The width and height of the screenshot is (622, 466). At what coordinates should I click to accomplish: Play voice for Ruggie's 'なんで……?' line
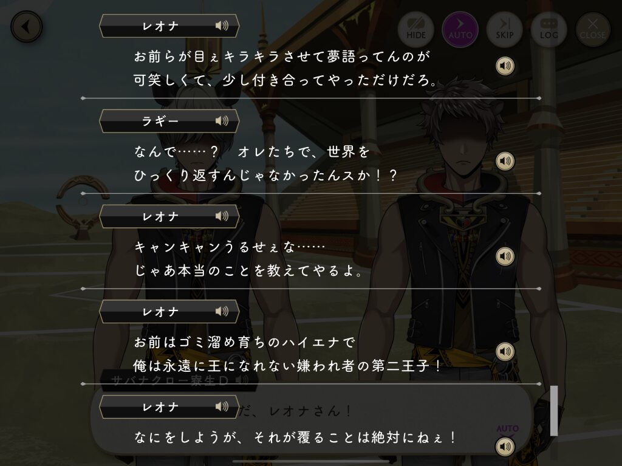pos(505,161)
